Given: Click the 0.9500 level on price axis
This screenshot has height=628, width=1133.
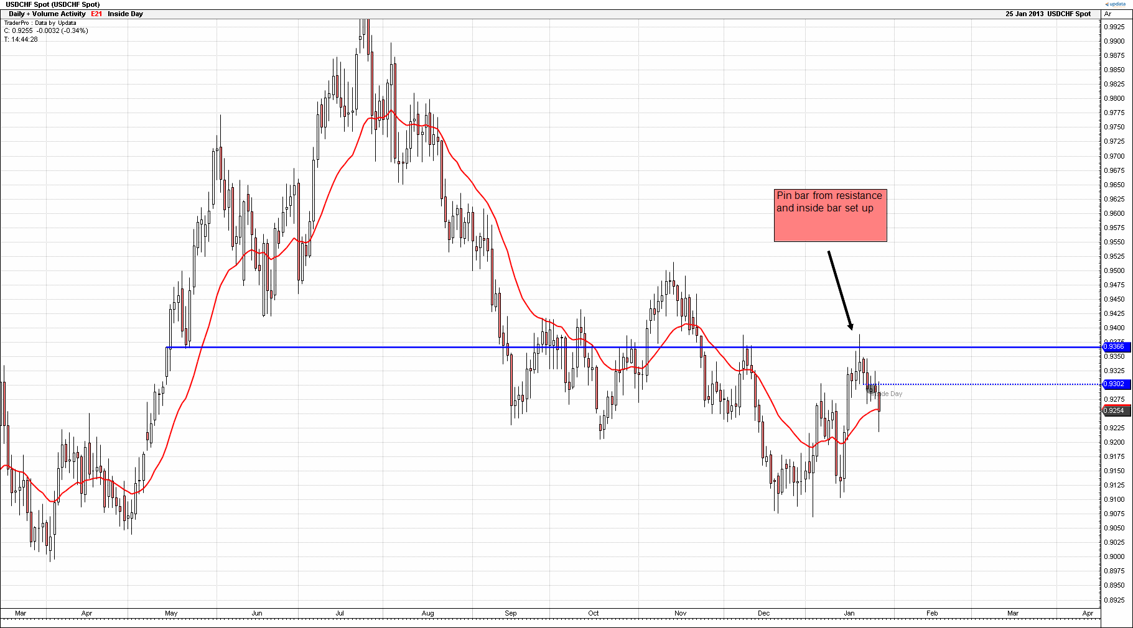Looking at the screenshot, I should pyautogui.click(x=1114, y=270).
